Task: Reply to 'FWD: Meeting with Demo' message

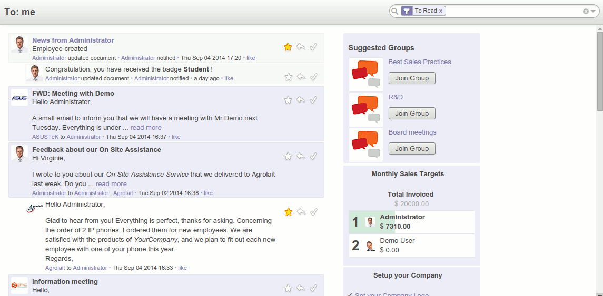Action: pyautogui.click(x=301, y=100)
